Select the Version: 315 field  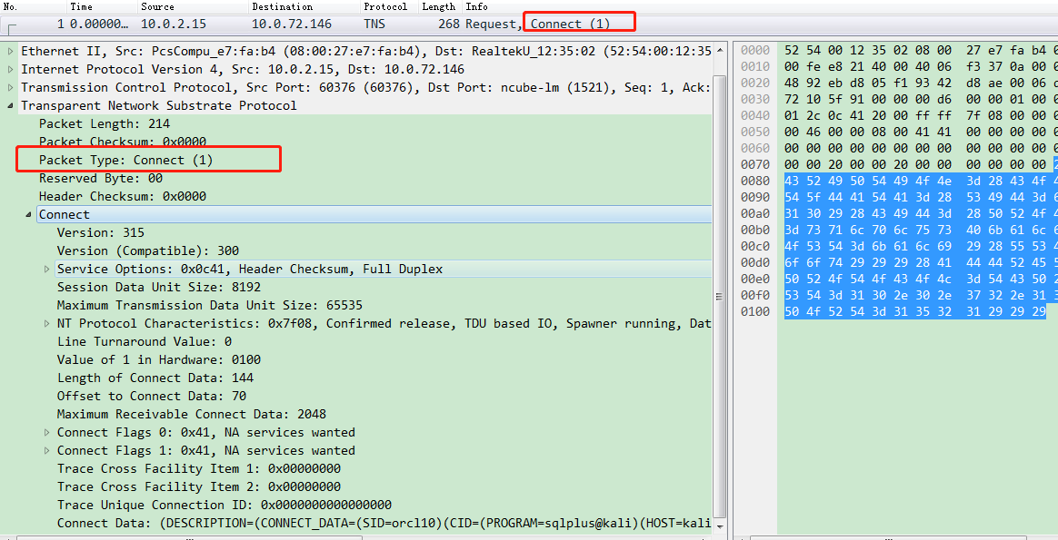click(x=86, y=232)
